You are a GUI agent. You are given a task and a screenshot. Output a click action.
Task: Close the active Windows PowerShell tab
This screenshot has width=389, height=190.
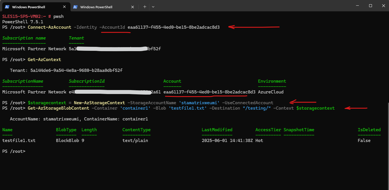[x=65, y=7]
